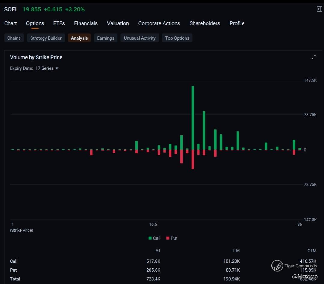Screen dimensions: 324x284
Task: Open the Profile tab
Action: coord(237,23)
